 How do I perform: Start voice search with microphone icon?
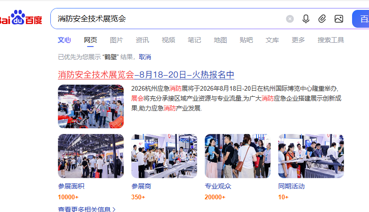tap(306, 19)
